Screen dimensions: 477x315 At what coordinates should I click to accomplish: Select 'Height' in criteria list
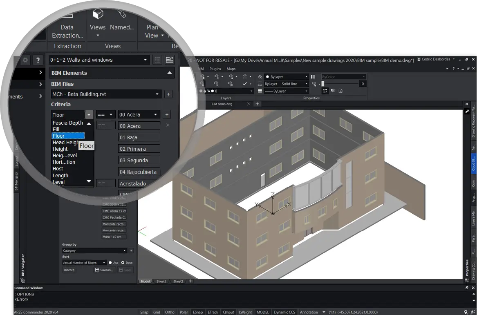point(60,149)
